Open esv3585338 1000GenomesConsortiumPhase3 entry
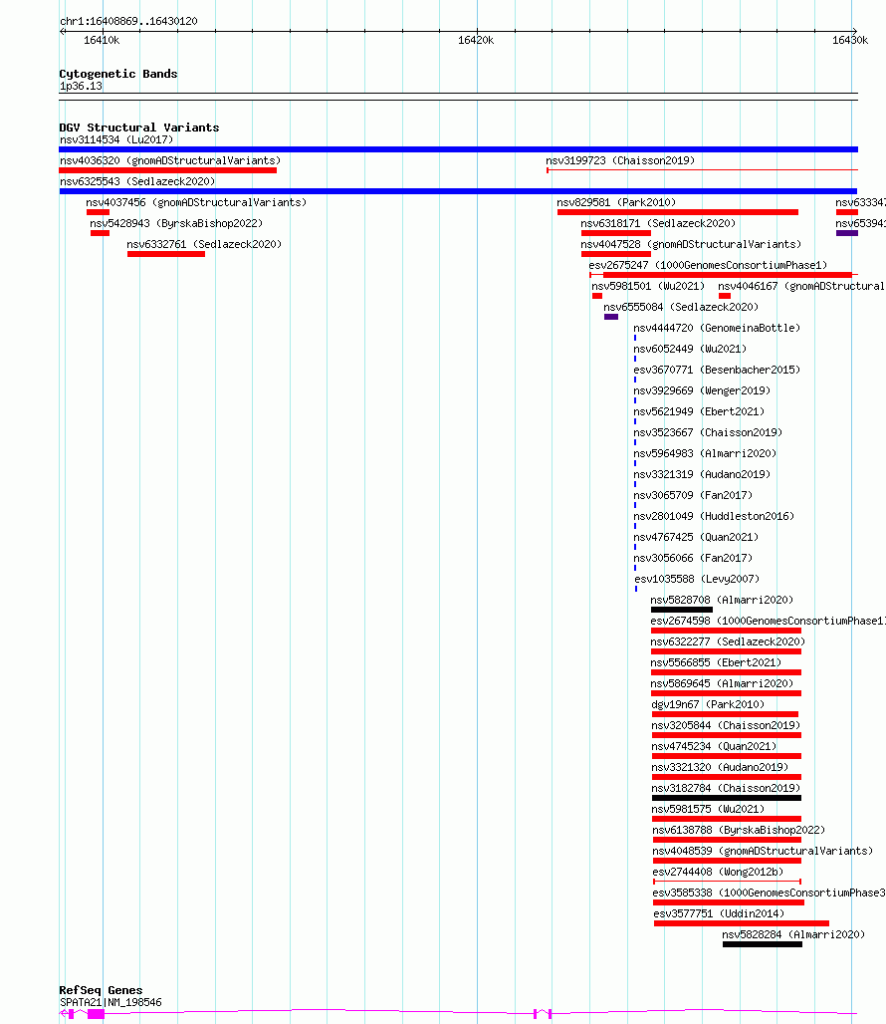Viewport: 886px width, 1024px height. [769, 893]
